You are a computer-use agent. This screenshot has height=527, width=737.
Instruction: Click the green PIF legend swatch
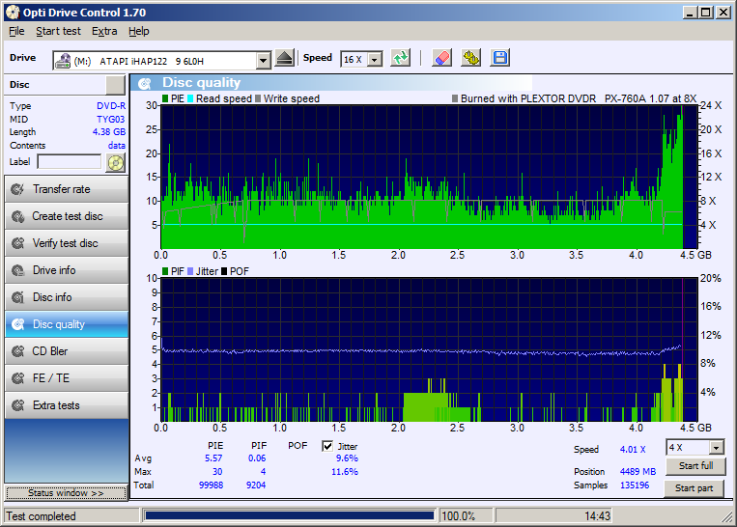coord(165,271)
